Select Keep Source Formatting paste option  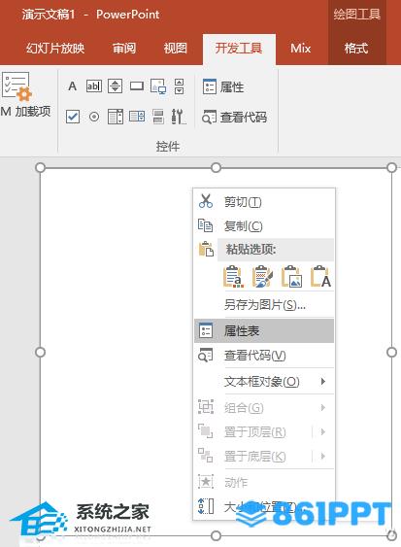point(262,277)
